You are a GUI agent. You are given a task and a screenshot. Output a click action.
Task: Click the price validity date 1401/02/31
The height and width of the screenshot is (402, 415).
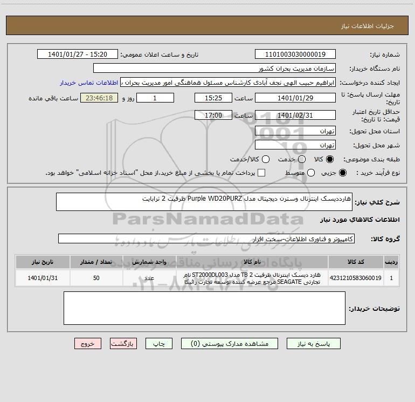[295, 115]
